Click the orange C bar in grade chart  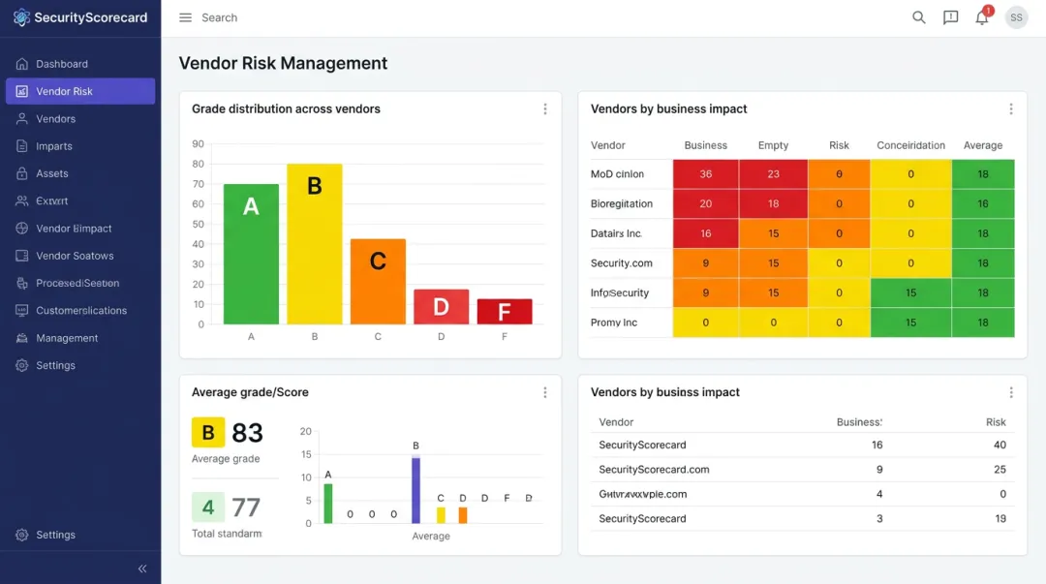pyautogui.click(x=378, y=282)
